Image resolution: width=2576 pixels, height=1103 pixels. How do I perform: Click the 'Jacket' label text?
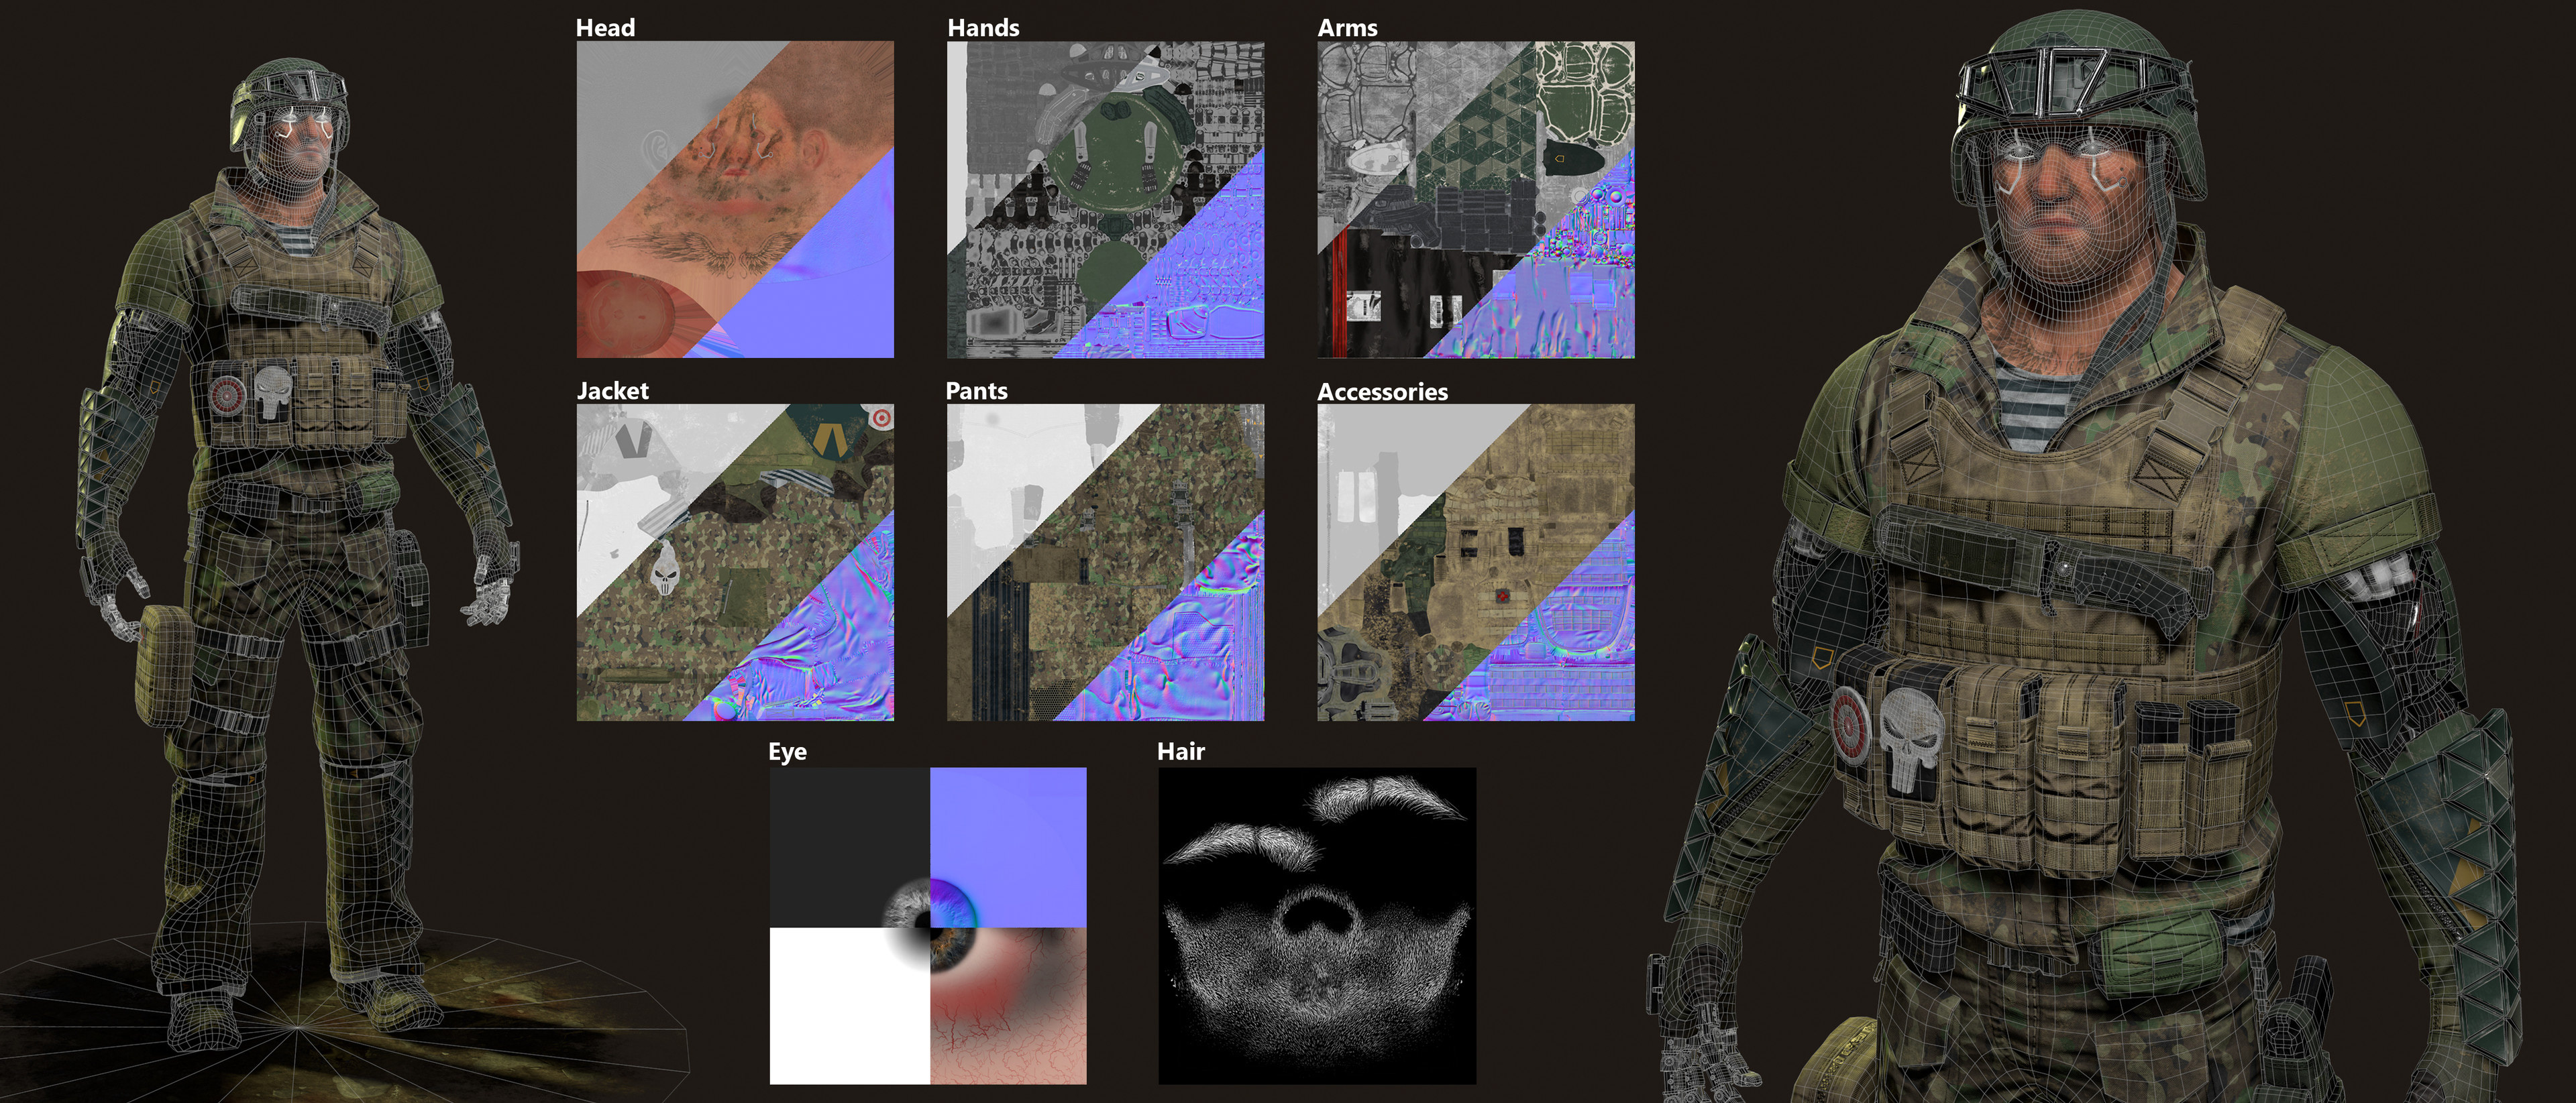click(x=612, y=391)
